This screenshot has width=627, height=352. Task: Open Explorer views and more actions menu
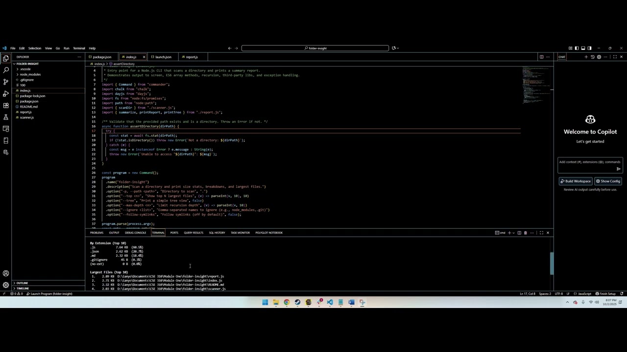coord(79,57)
